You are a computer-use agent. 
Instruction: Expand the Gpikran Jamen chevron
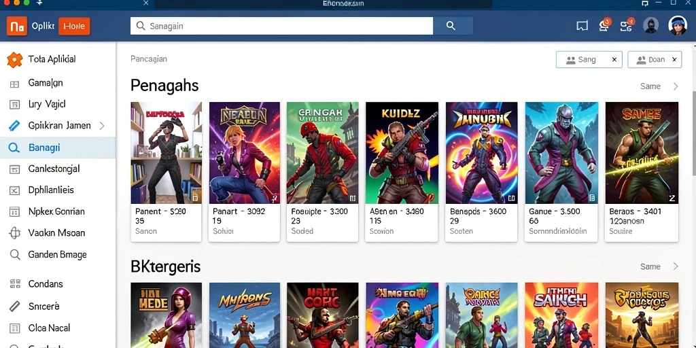pyautogui.click(x=102, y=126)
